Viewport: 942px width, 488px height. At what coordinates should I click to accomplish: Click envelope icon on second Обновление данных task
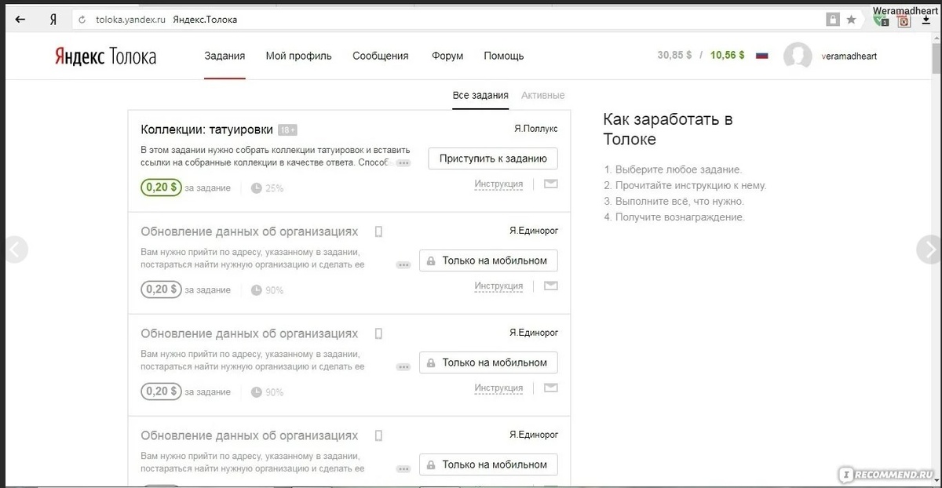point(551,388)
